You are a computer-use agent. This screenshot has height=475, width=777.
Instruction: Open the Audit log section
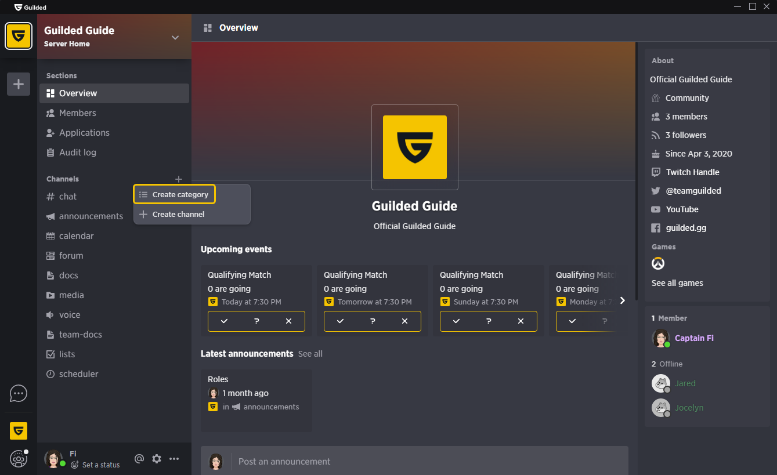114,153
